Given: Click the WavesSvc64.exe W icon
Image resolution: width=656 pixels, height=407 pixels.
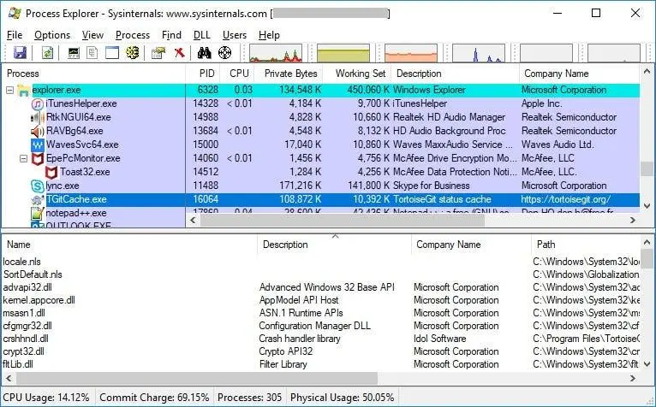Looking at the screenshot, I should 38,145.
